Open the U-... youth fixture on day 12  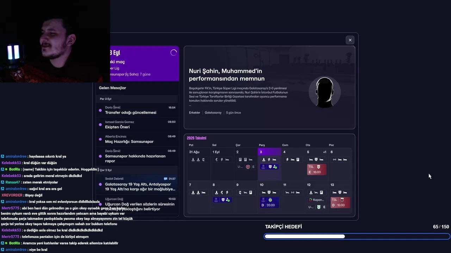pyautogui.click(x=317, y=207)
